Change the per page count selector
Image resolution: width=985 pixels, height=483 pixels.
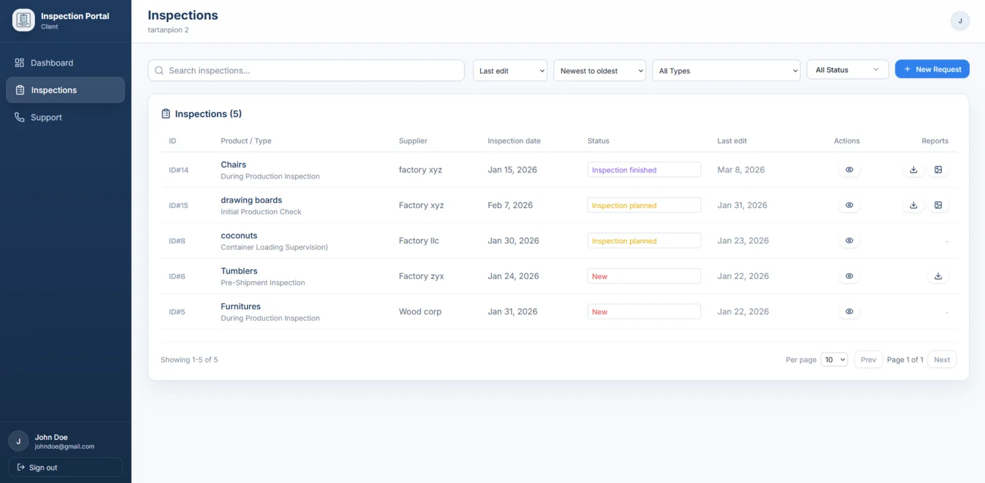tap(834, 360)
